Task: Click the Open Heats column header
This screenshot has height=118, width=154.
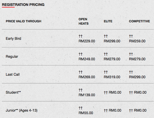Action: (x=84, y=21)
